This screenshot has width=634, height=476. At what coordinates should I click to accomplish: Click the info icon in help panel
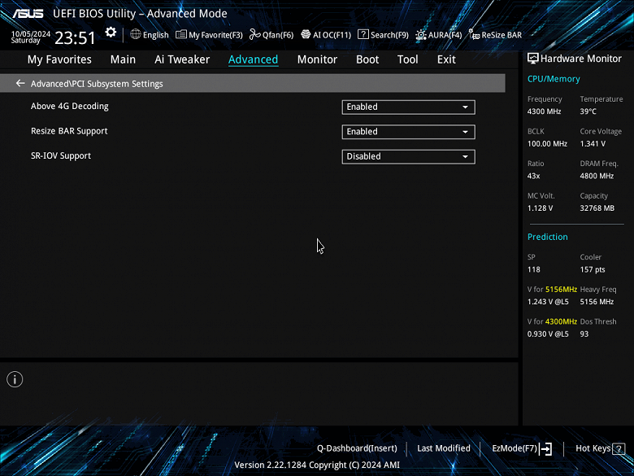(15, 379)
